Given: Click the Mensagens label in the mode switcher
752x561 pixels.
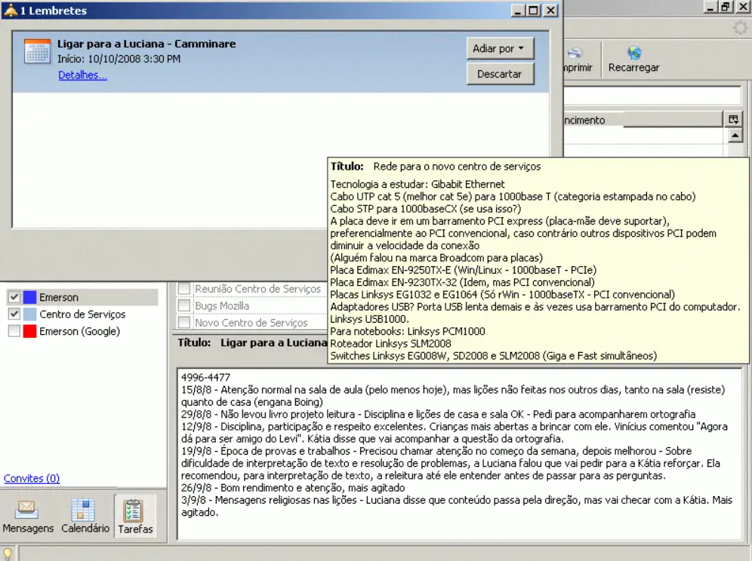Looking at the screenshot, I should (x=28, y=528).
